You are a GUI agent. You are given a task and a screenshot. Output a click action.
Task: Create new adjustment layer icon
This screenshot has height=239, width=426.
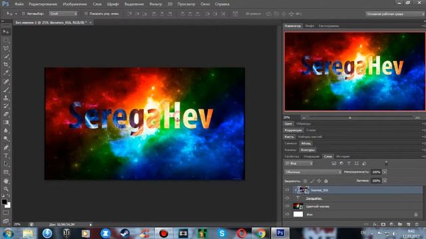391,224
